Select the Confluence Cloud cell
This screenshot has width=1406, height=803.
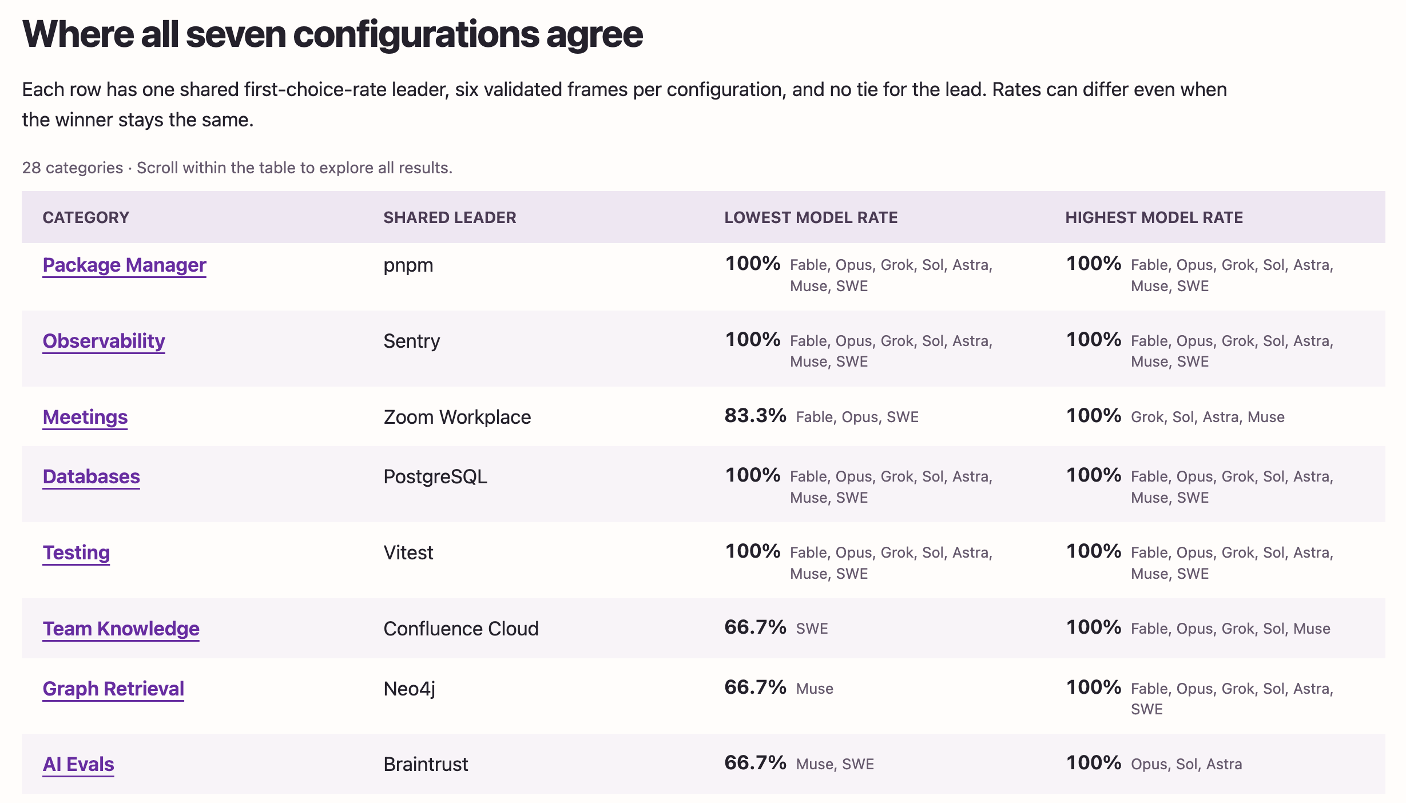[461, 629]
